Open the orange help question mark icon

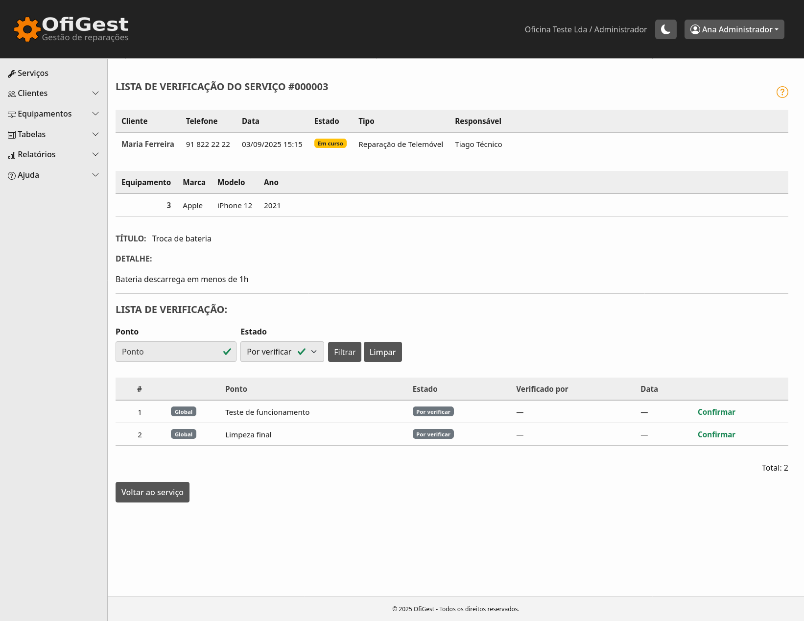[782, 92]
